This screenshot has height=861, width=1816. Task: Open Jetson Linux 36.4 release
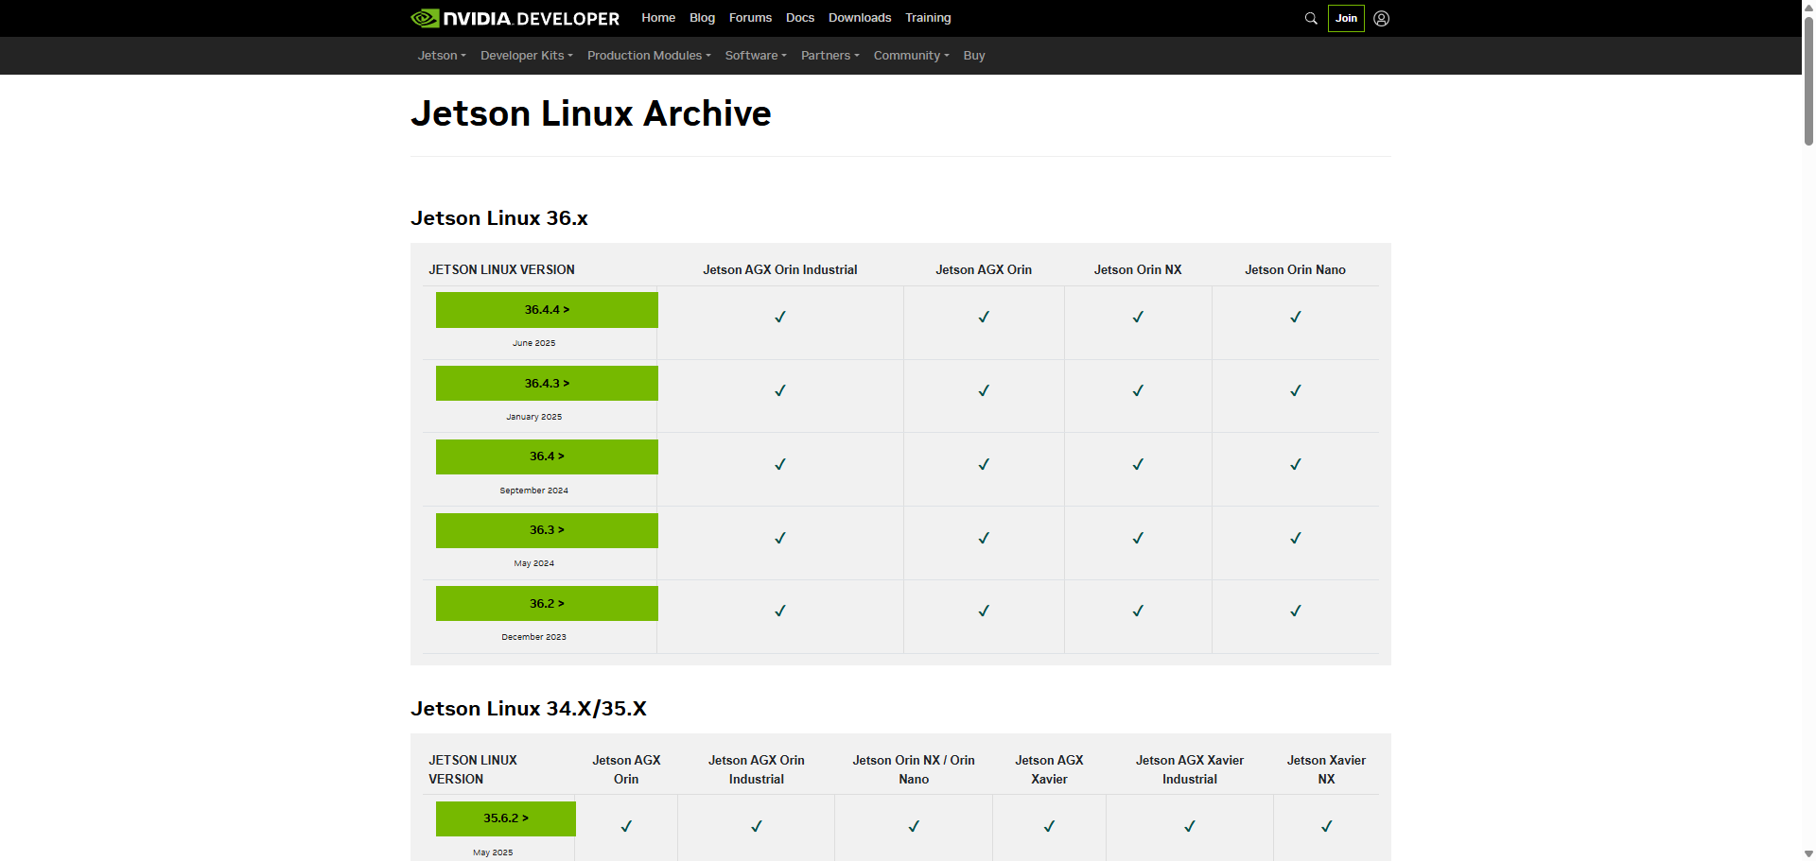coord(547,456)
